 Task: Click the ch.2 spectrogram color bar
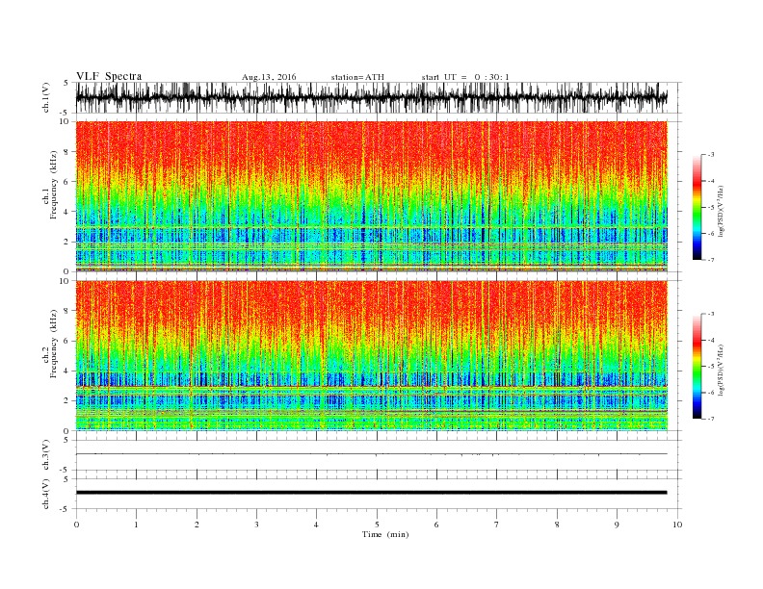[x=697, y=367]
